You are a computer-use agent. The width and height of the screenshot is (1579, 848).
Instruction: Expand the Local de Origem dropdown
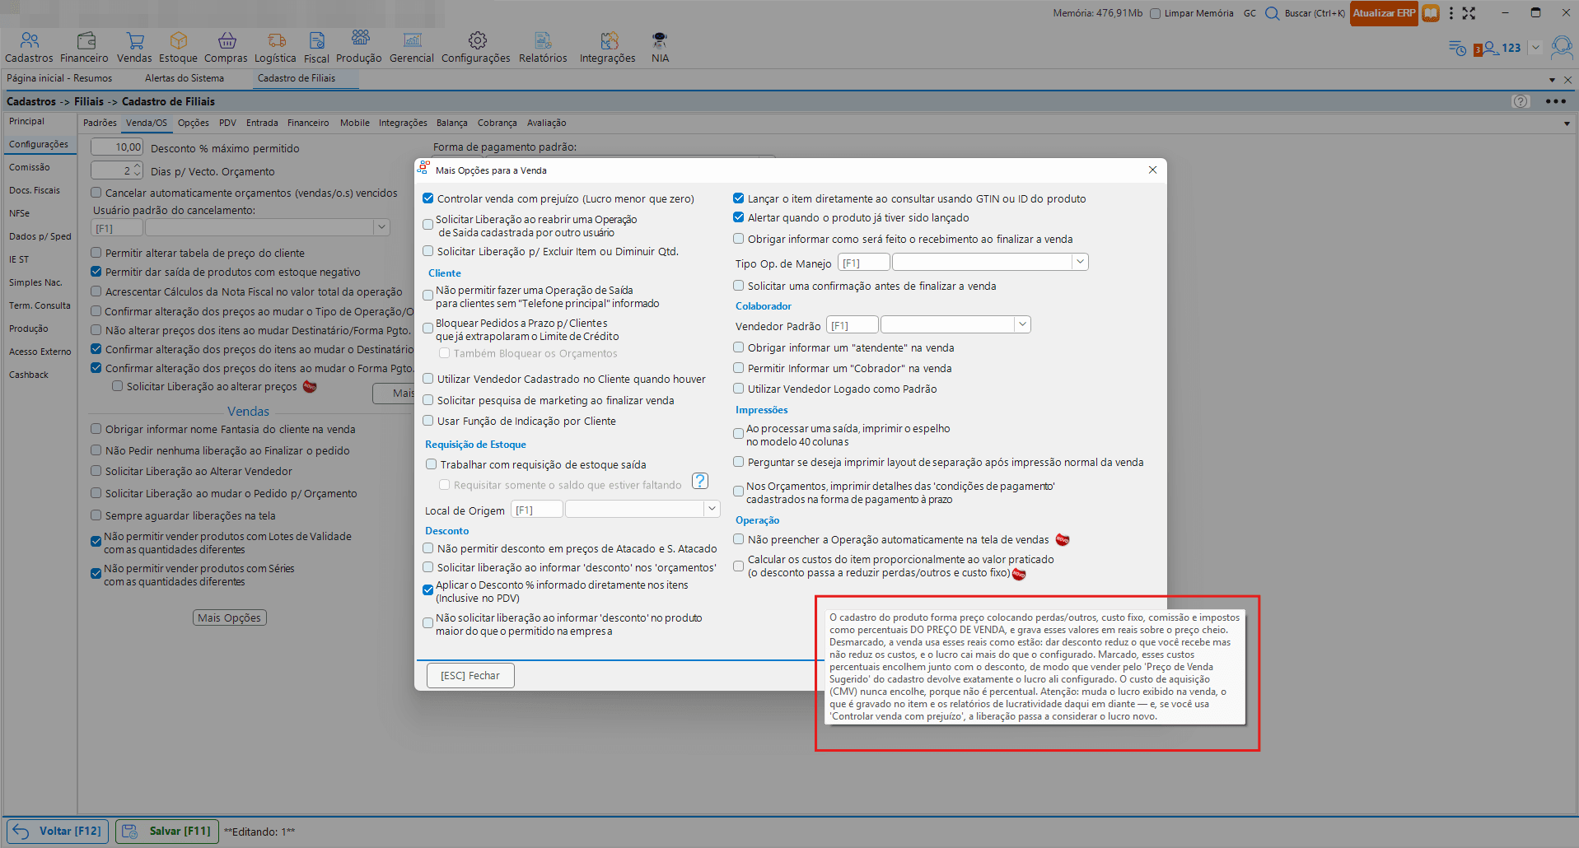point(712,509)
